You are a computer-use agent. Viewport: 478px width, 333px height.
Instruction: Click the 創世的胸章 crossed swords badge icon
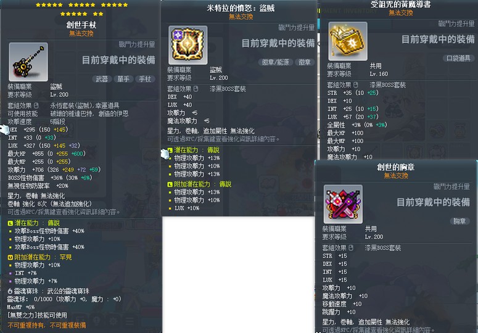pos(343,204)
